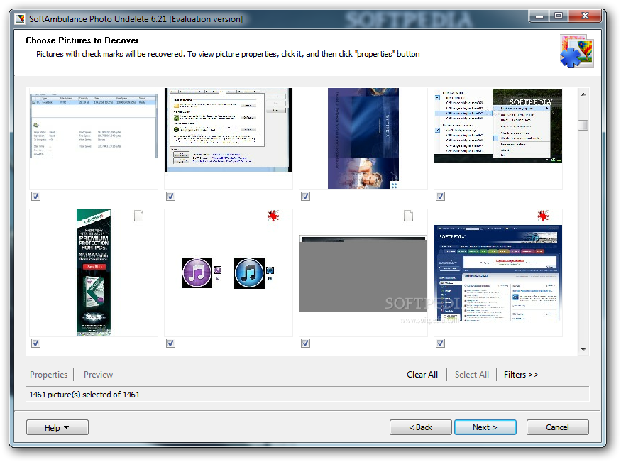Click the 'Choose Pictures to Recover' heading
The width and height of the screenshot is (621, 462).
pos(82,40)
